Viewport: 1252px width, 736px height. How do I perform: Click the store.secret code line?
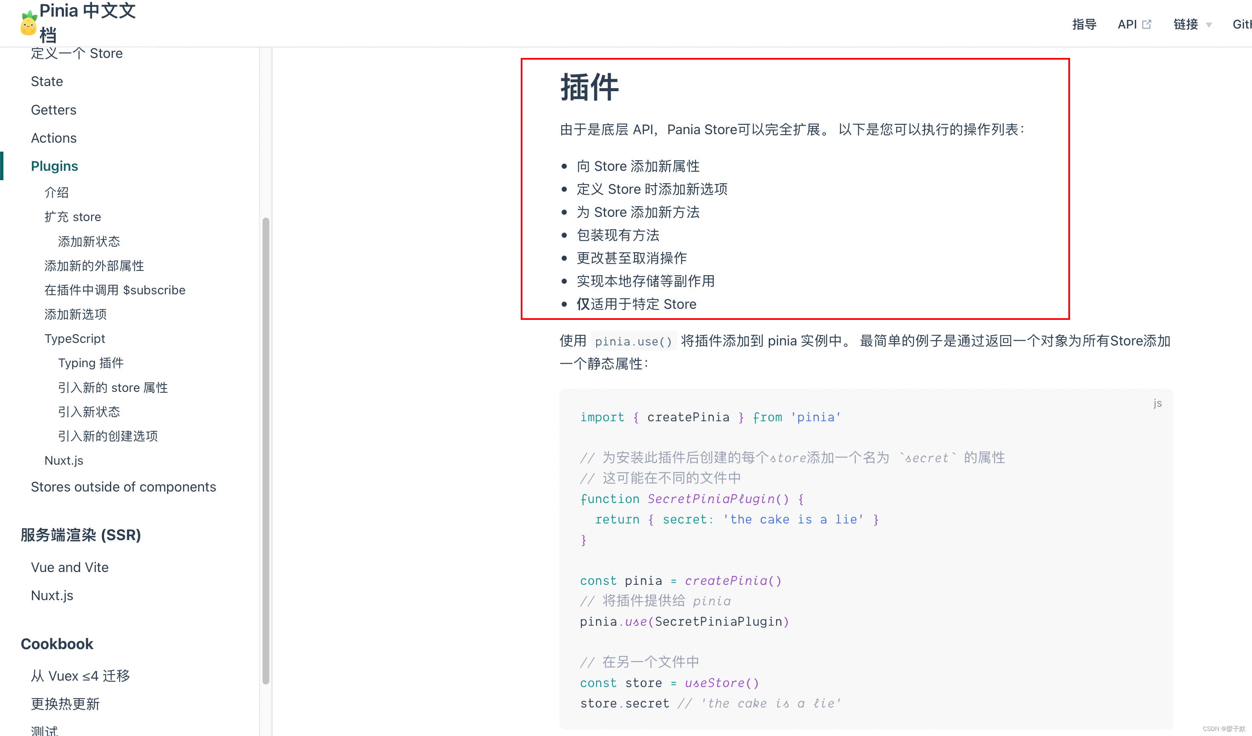tap(710, 703)
